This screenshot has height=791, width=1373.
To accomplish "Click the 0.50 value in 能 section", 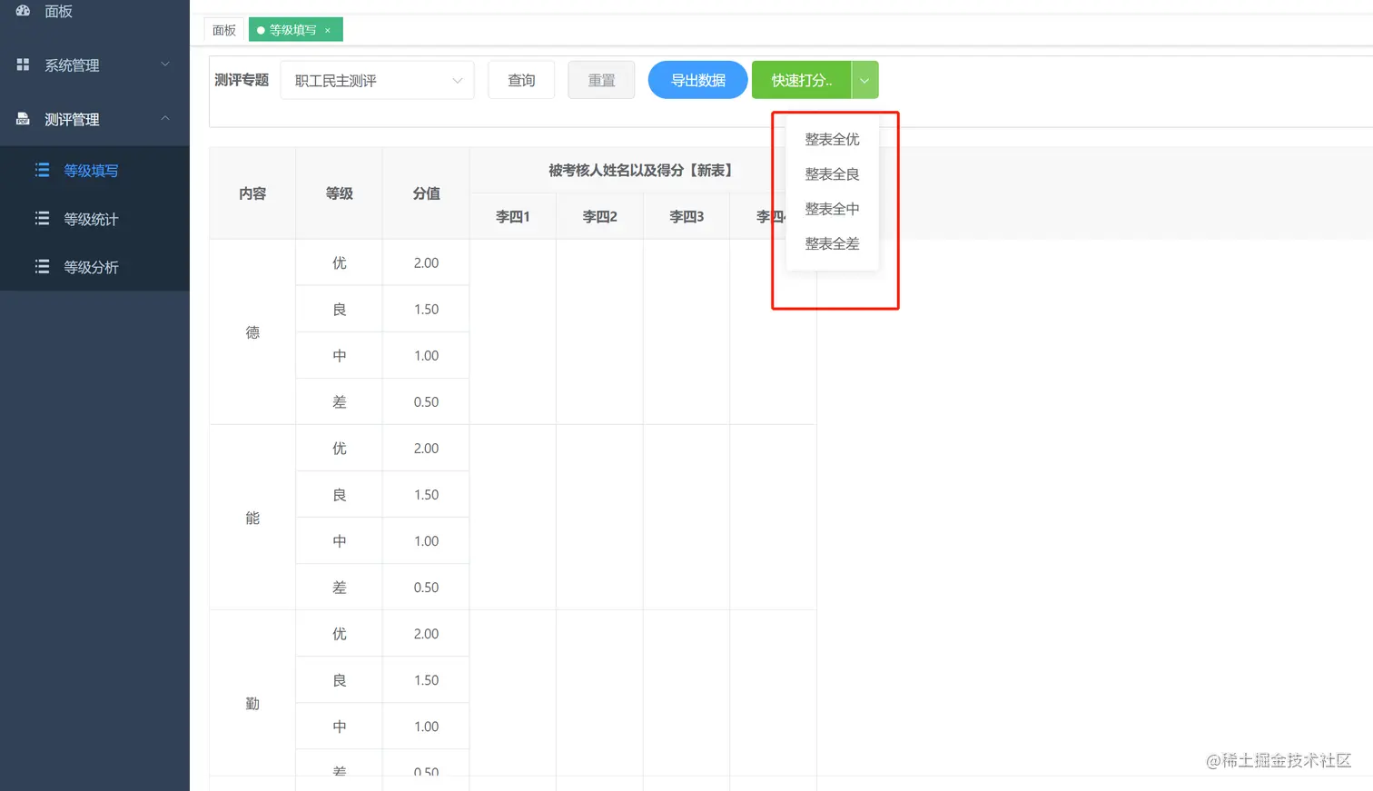I will click(x=426, y=587).
